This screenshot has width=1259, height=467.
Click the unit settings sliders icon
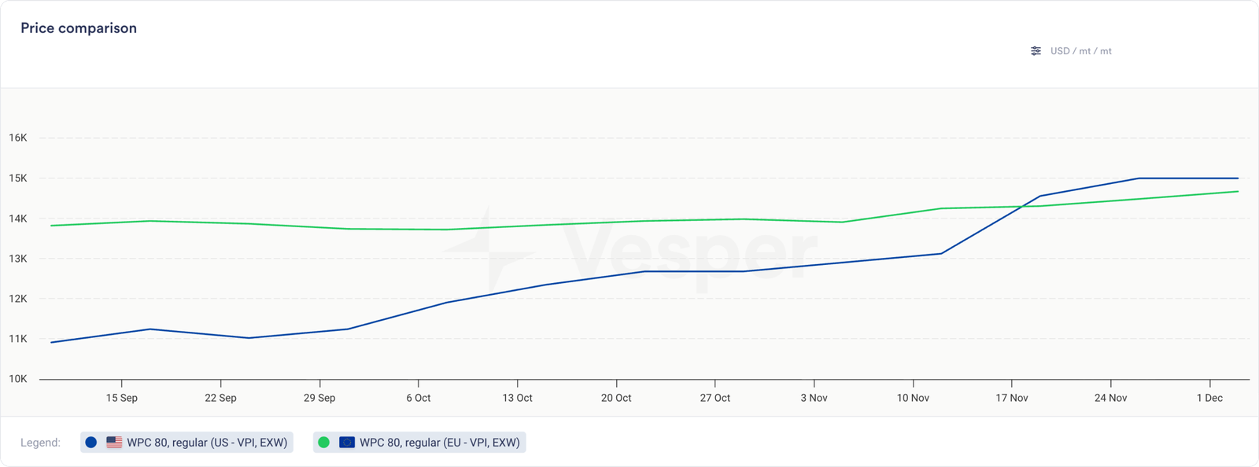tap(1036, 51)
